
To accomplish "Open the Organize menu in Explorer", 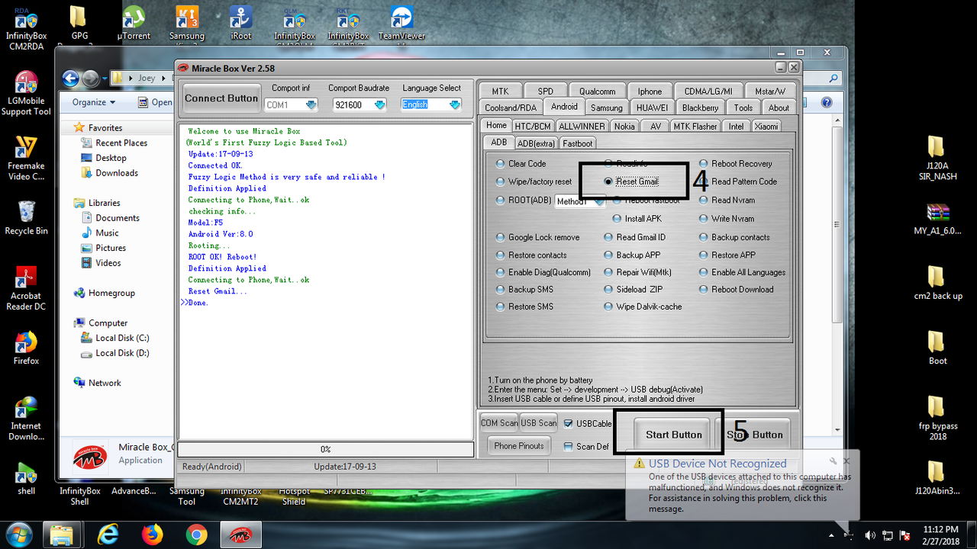I will pos(94,102).
